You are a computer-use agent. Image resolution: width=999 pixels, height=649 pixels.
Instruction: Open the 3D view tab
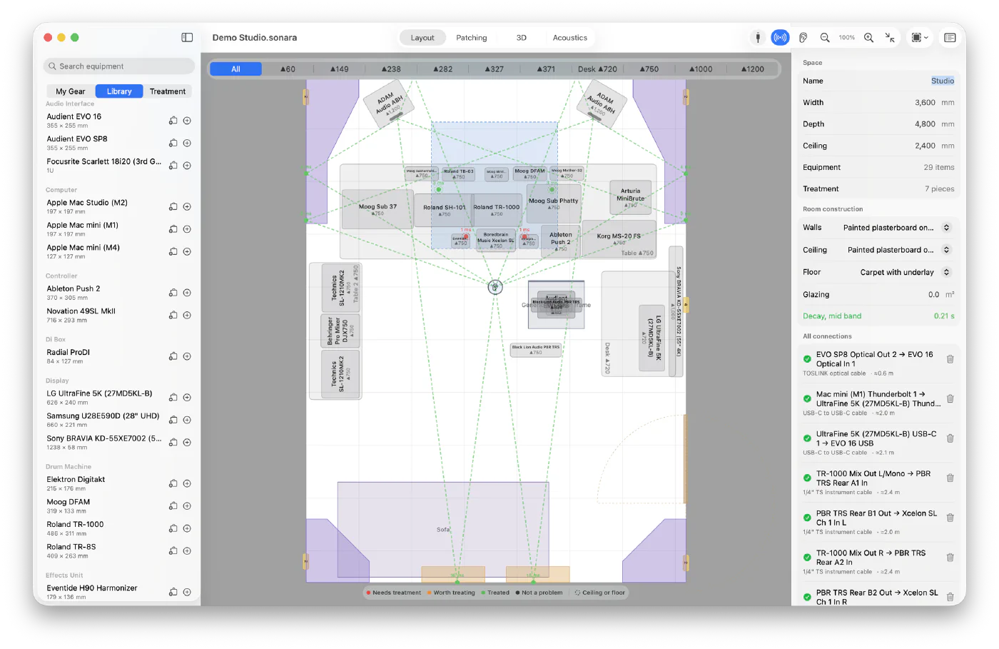(522, 38)
